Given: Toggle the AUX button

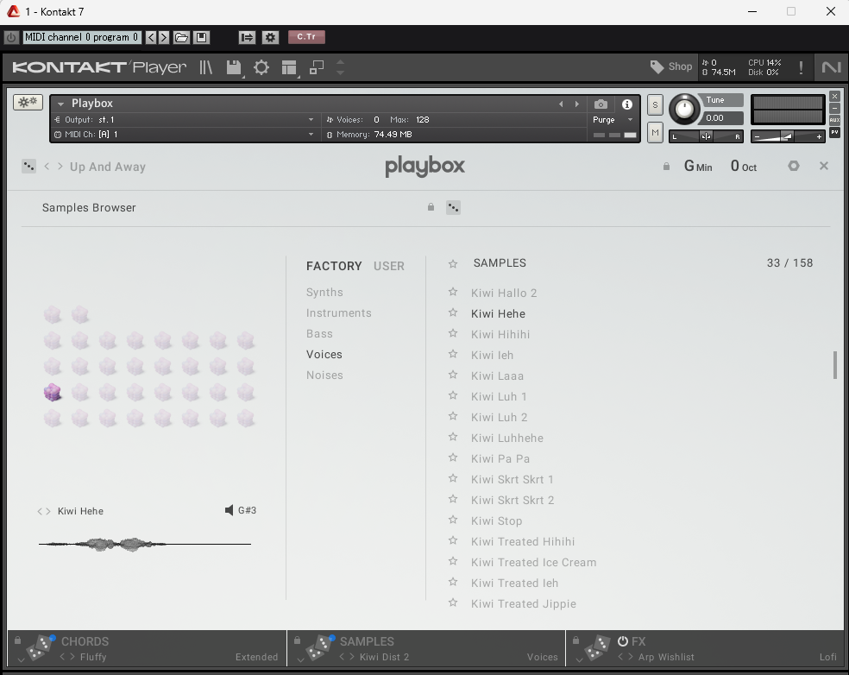Looking at the screenshot, I should click(835, 120).
